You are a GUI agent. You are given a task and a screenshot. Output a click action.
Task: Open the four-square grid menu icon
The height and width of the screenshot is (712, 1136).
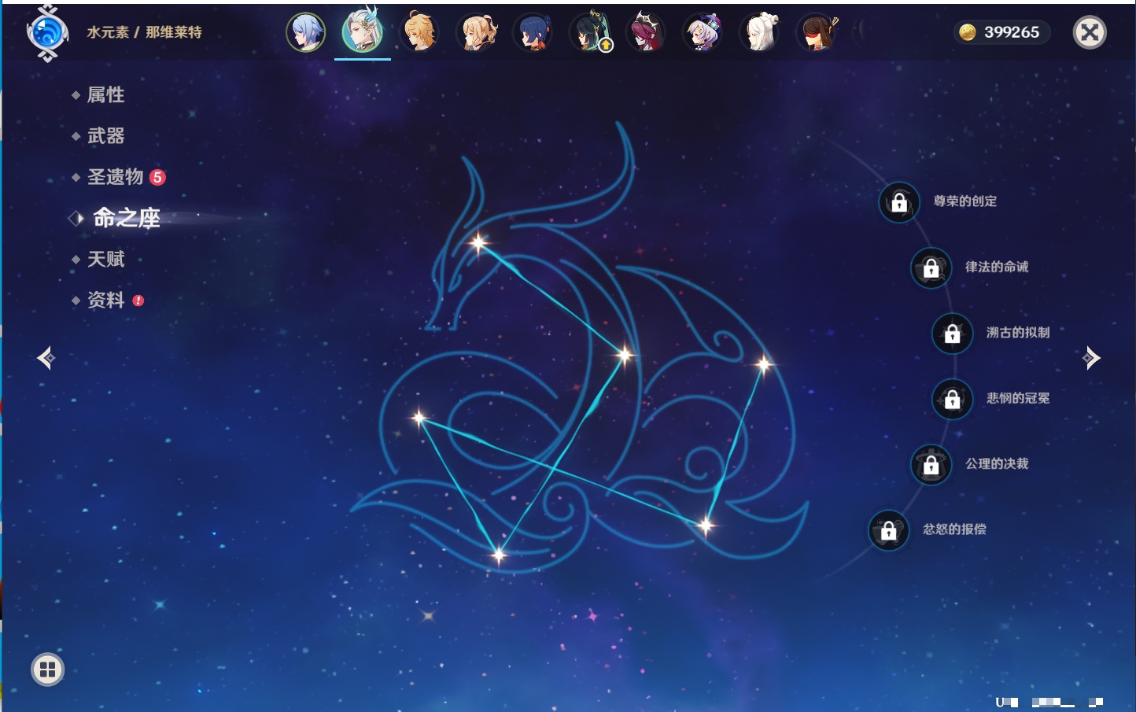[47, 670]
